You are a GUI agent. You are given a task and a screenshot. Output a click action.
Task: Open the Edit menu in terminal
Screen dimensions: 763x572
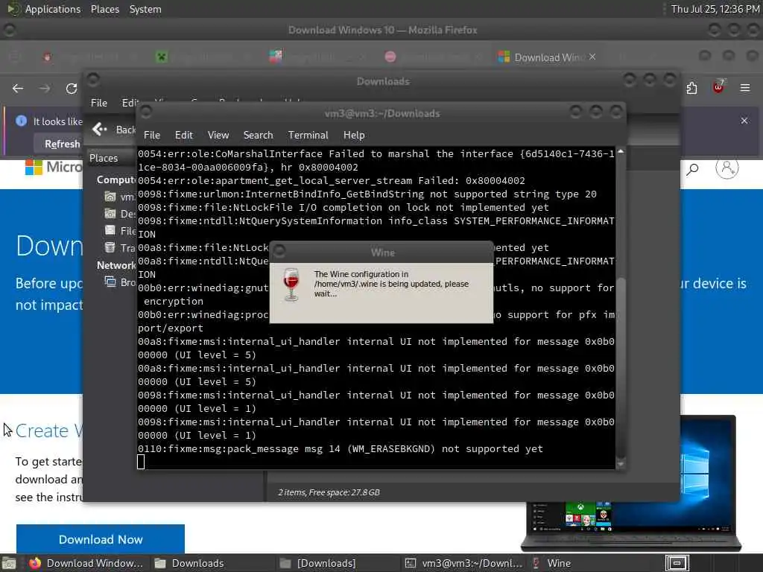(183, 135)
